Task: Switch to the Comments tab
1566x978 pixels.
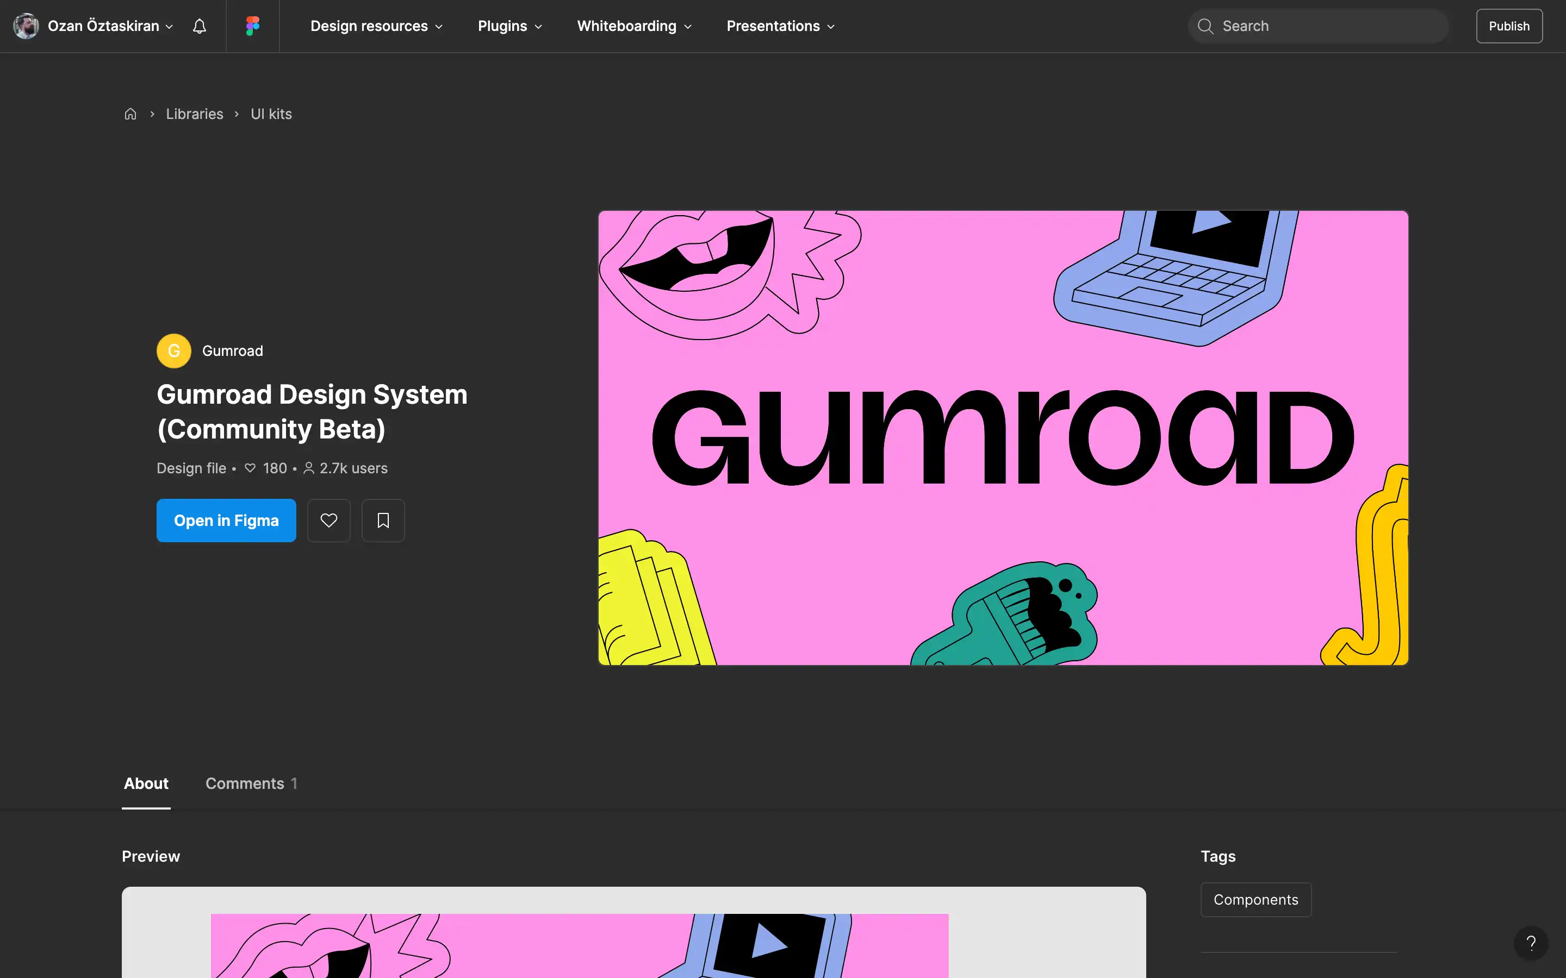Action: coord(251,783)
